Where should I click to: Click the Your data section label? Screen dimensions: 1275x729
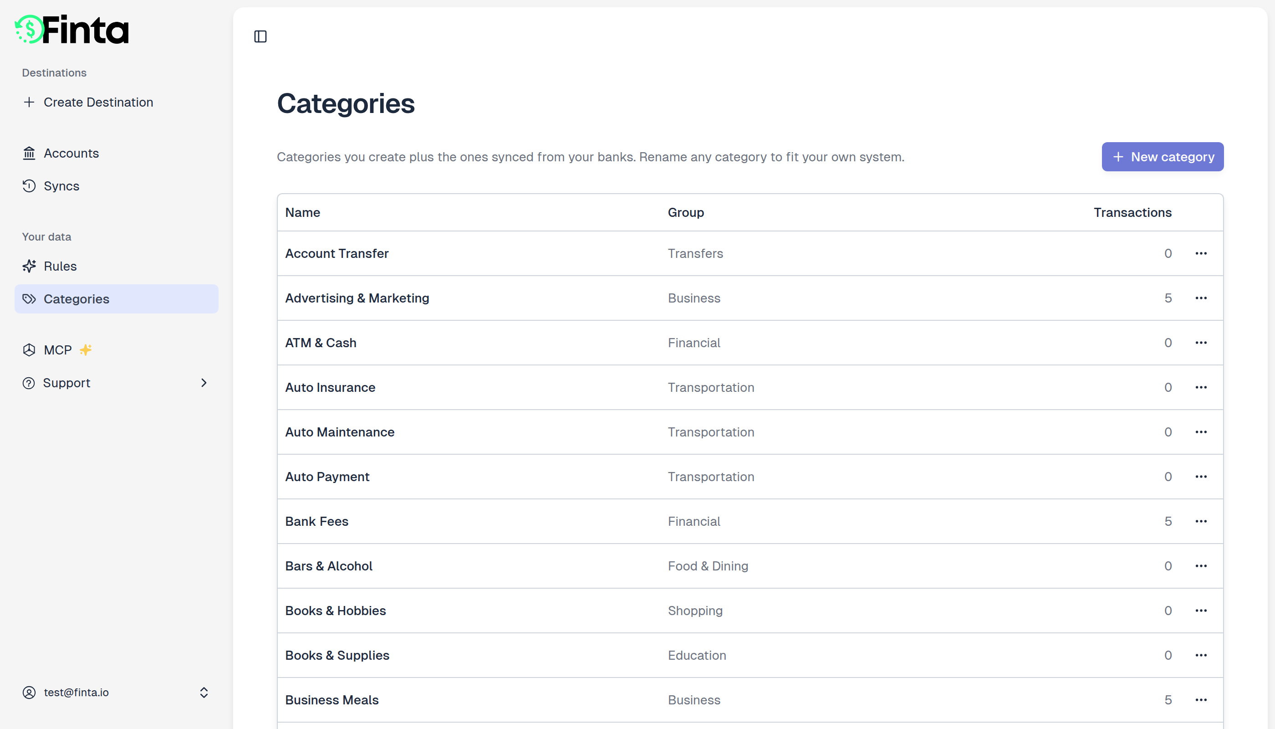46,236
